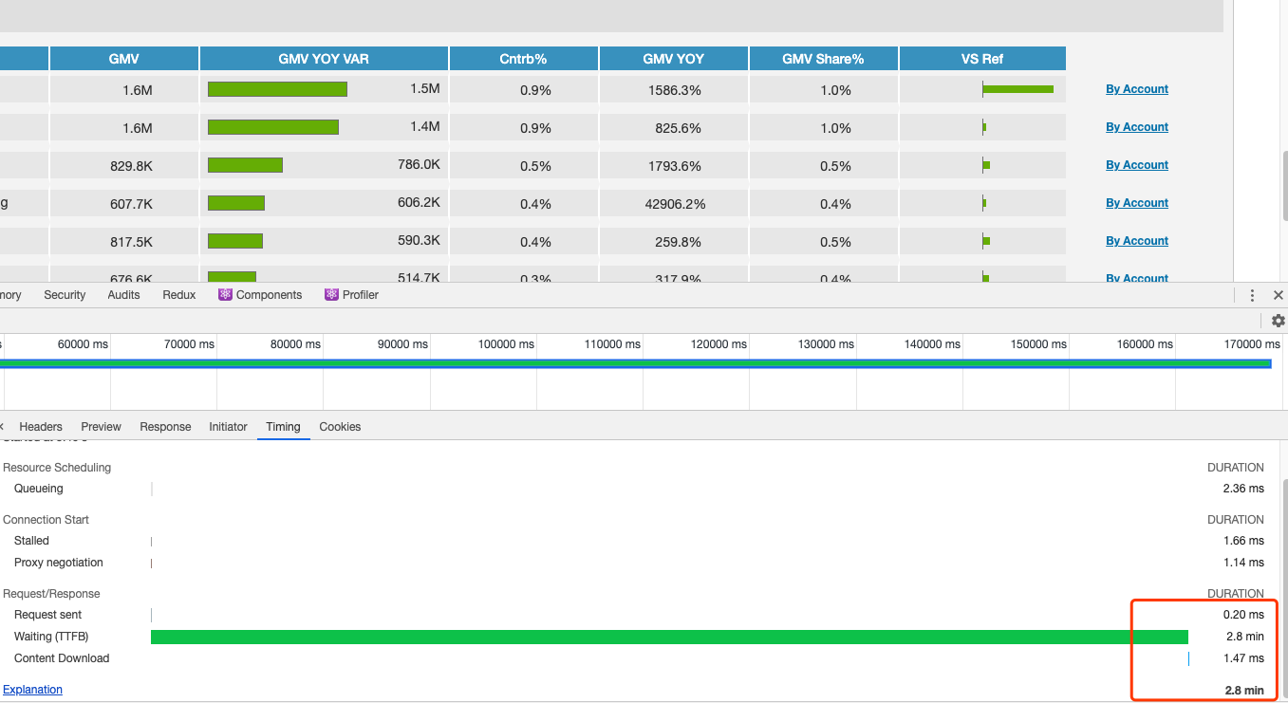Click the GMV column header
Image resolution: width=1288 pixels, height=703 pixels.
[x=124, y=59]
